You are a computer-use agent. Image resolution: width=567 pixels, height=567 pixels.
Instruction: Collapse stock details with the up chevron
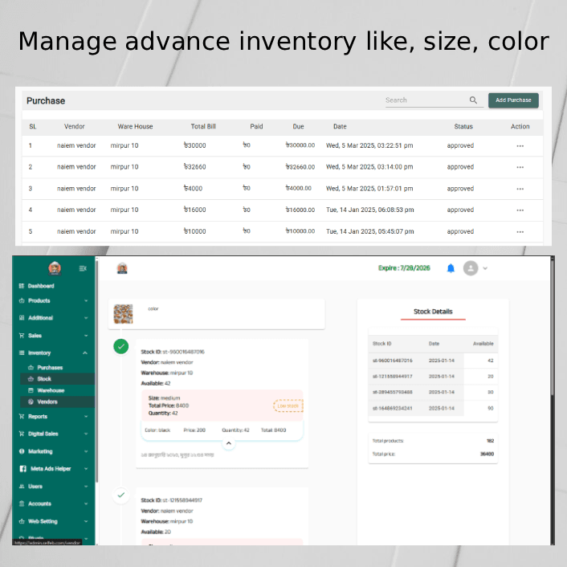click(x=228, y=443)
